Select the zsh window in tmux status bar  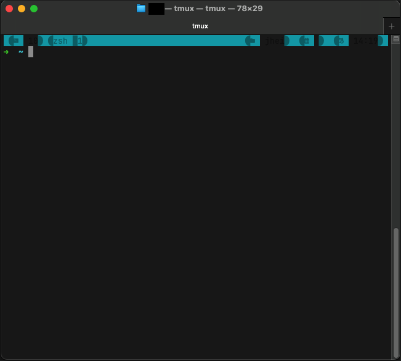pyautogui.click(x=60, y=41)
